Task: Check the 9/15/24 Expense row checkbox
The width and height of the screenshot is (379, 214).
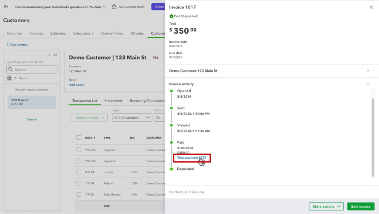Action: click(79, 149)
